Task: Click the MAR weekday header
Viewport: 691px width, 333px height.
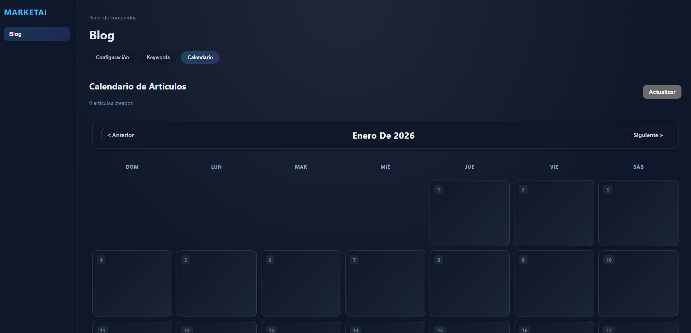Action: coord(301,167)
